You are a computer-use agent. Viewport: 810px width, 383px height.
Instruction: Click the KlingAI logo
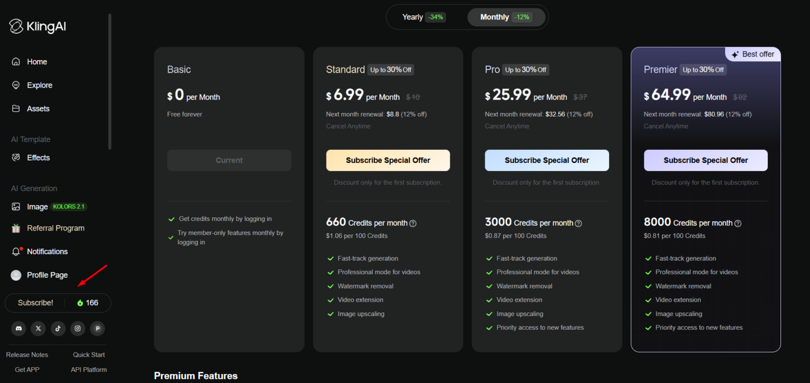(x=37, y=26)
